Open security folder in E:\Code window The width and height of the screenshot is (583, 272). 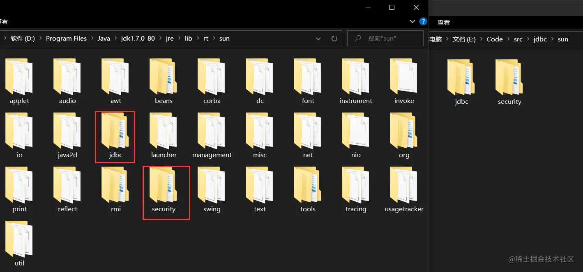509,82
